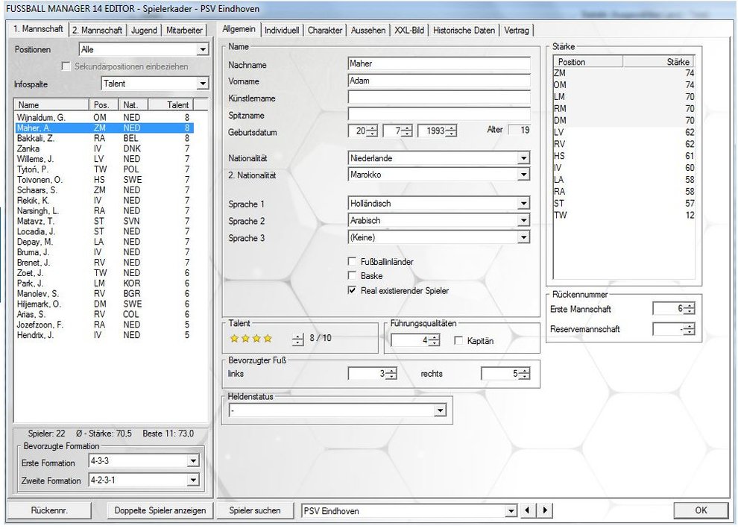Enable the Fußballinländer checkbox
Viewport: 738px width, 529px height.
click(352, 261)
